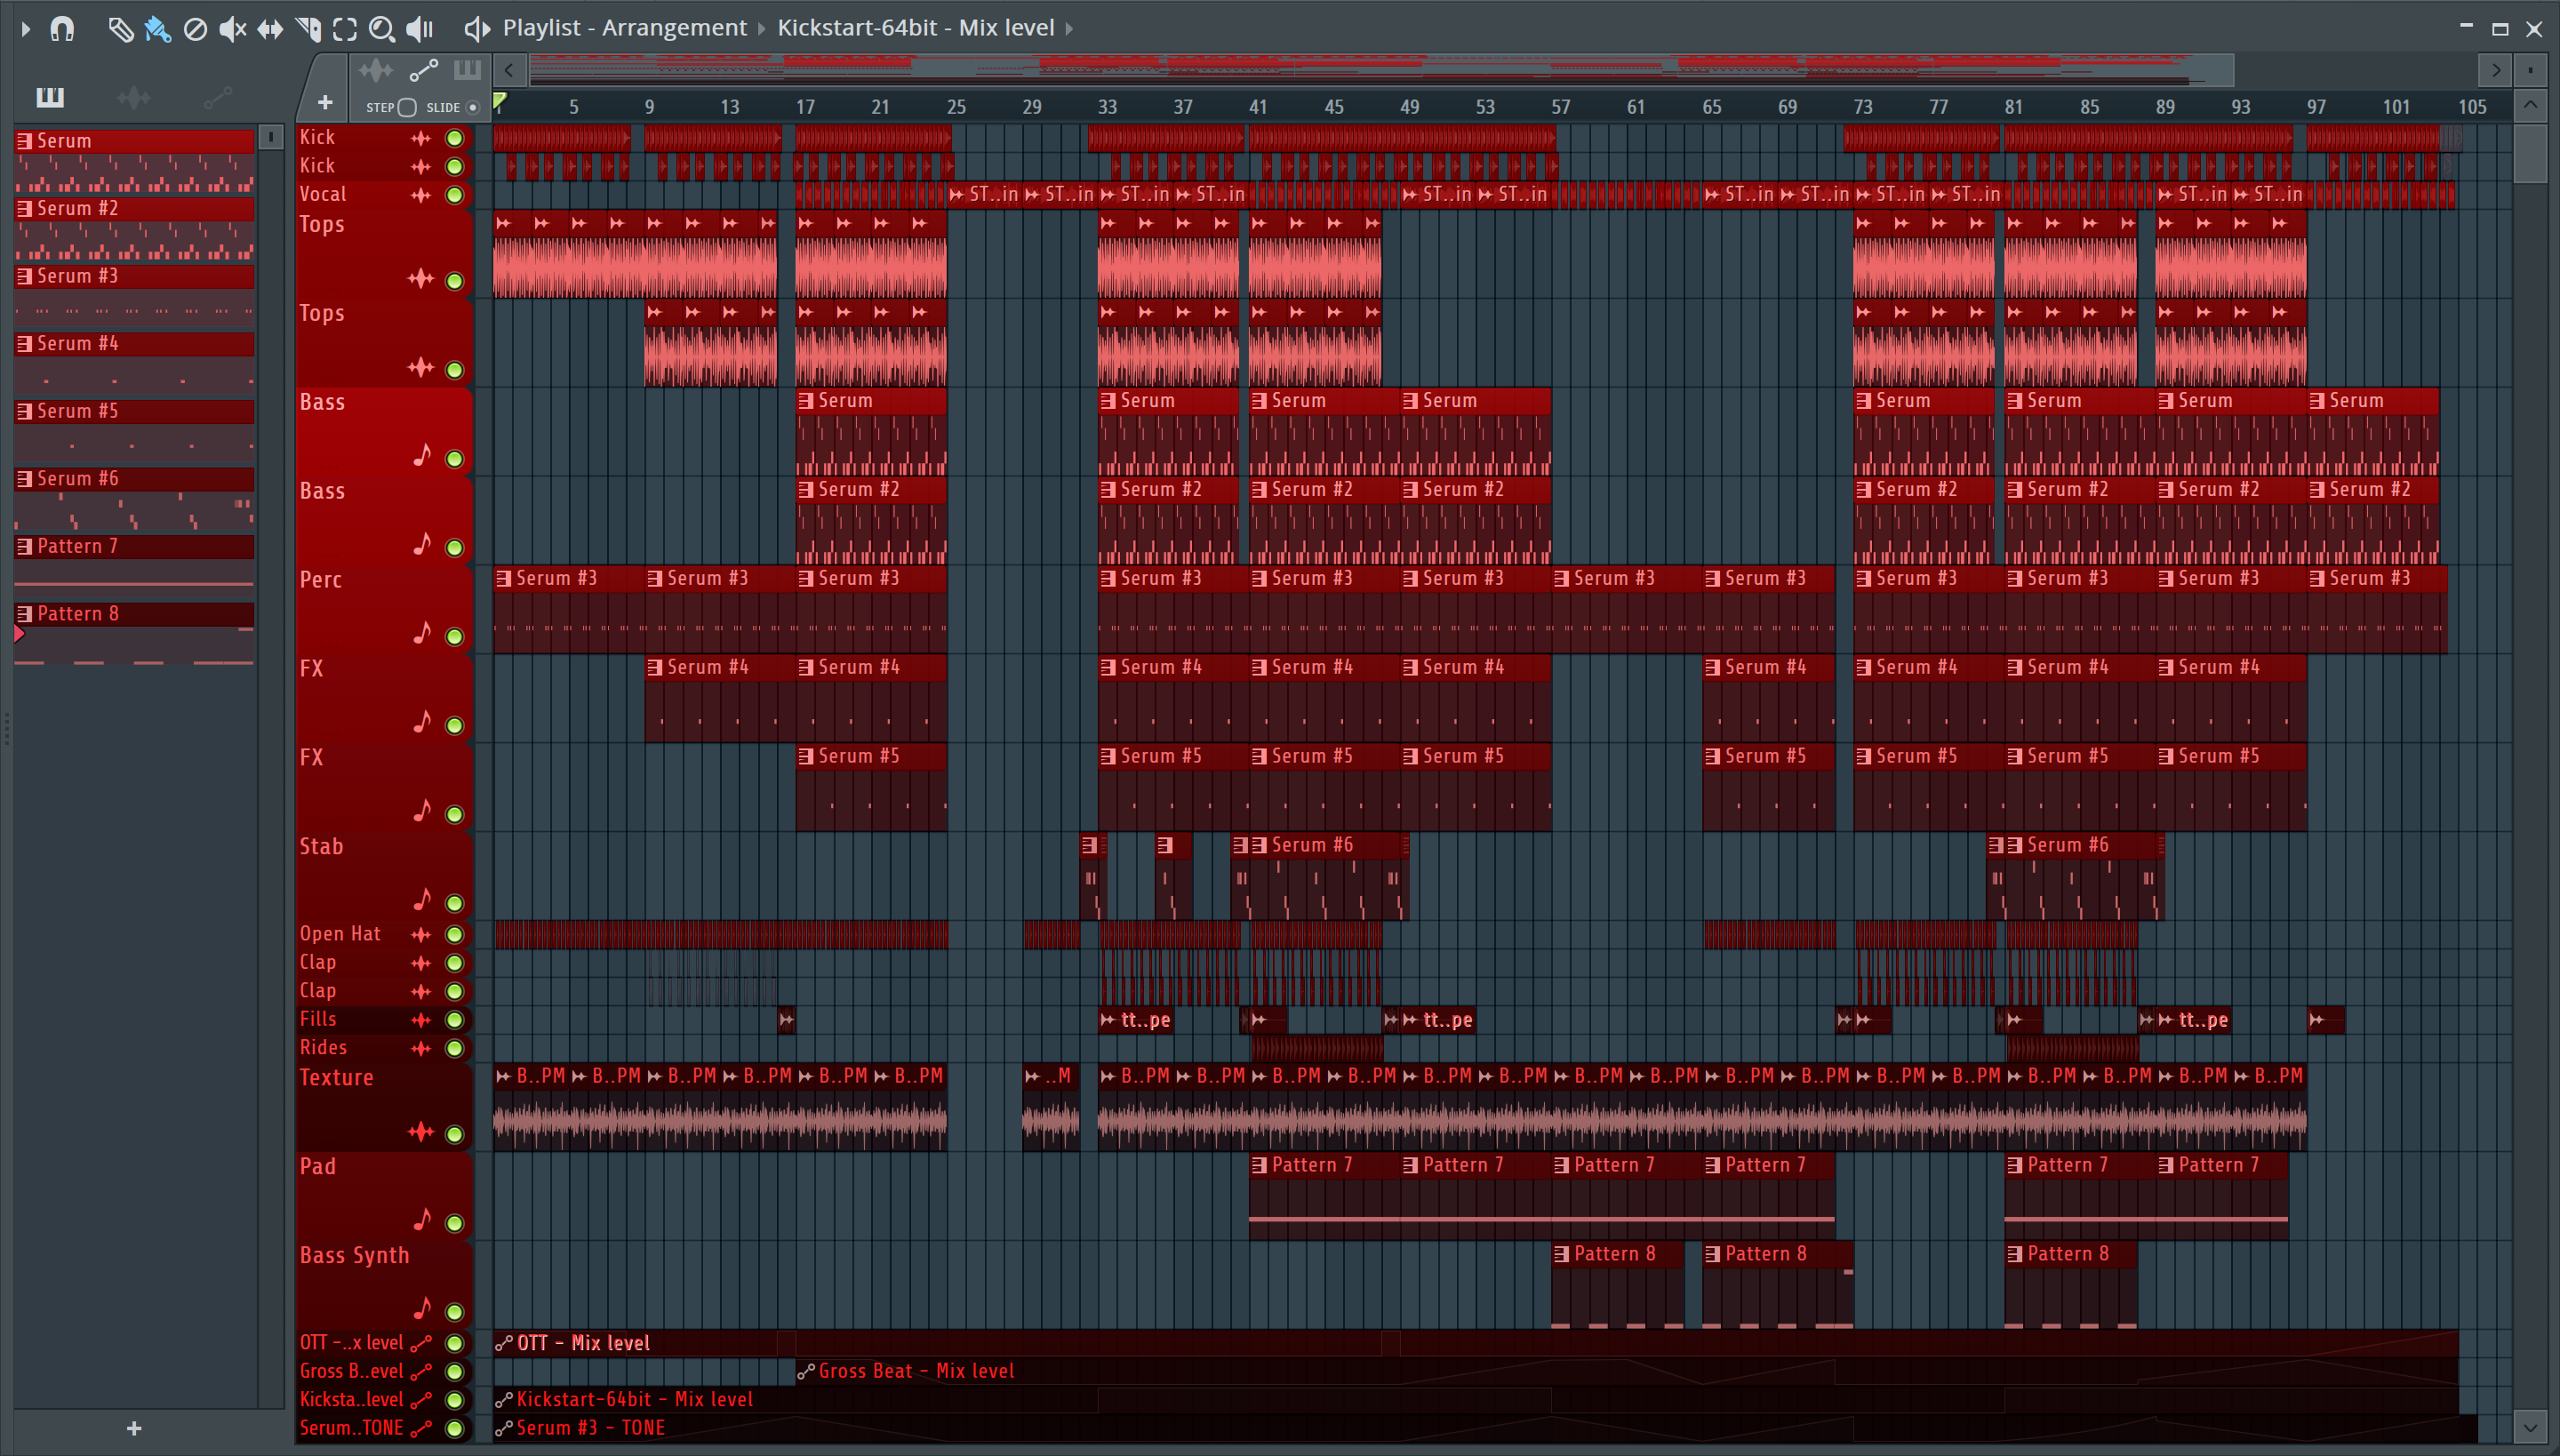Image resolution: width=2560 pixels, height=1456 pixels.
Task: Mute the Open Hat track
Action: click(x=455, y=935)
